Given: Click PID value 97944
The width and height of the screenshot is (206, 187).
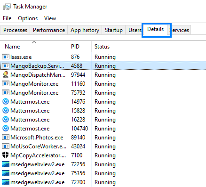Looking at the screenshot, I should point(78,75).
